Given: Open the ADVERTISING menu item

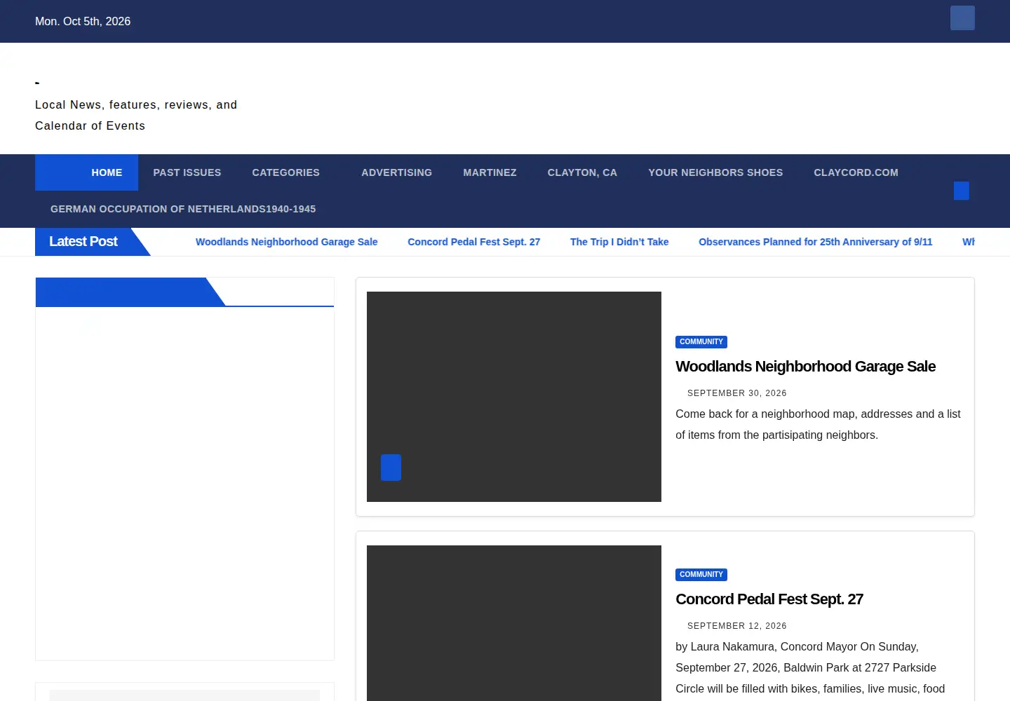Looking at the screenshot, I should [397, 172].
